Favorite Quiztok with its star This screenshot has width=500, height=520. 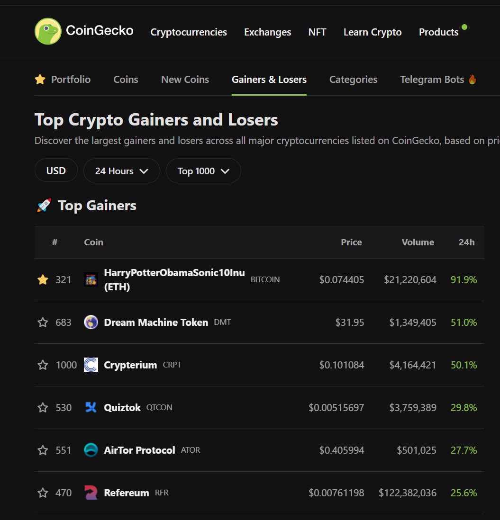(43, 407)
